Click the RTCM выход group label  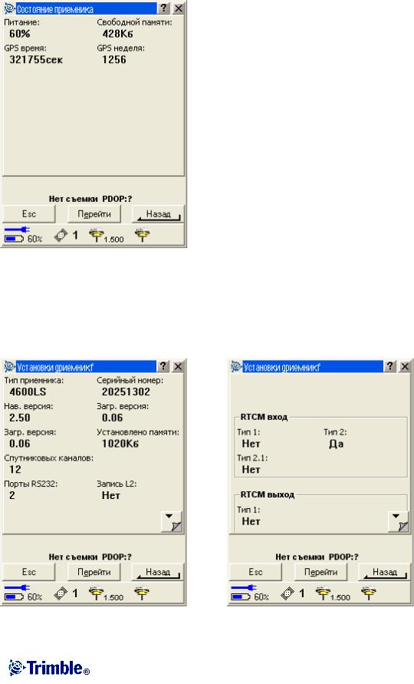click(x=267, y=494)
